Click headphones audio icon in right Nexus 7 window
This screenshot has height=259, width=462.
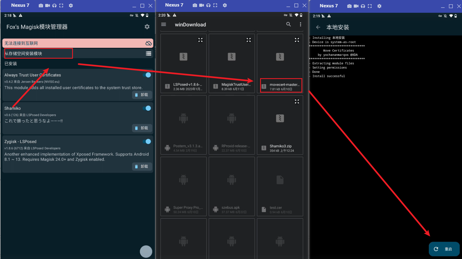click(x=363, y=6)
